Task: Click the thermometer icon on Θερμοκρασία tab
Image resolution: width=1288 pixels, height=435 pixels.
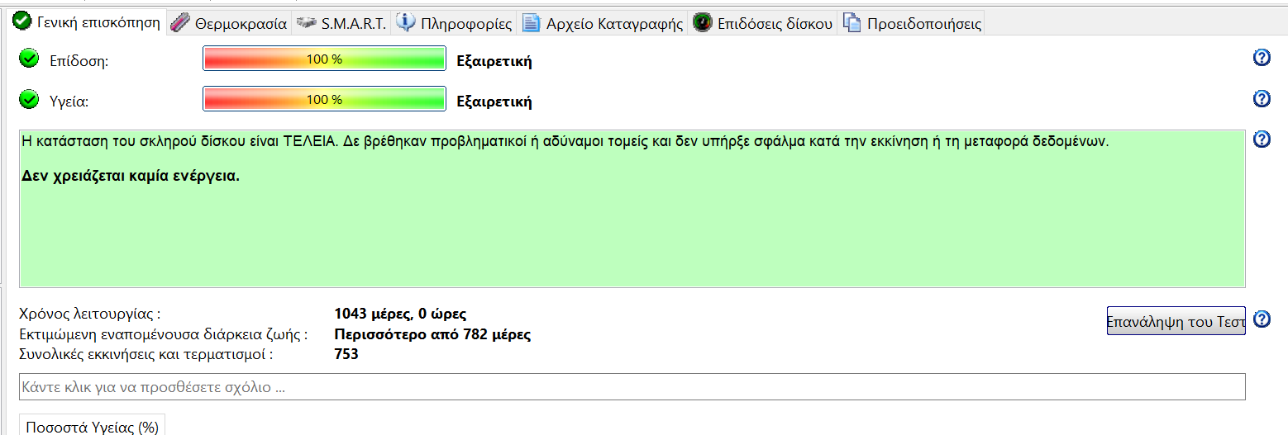Action: [x=180, y=23]
